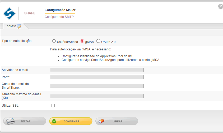The width and height of the screenshot is (223, 133).
Task: Enable the Utilizar SSL checkbox
Action: [53, 106]
